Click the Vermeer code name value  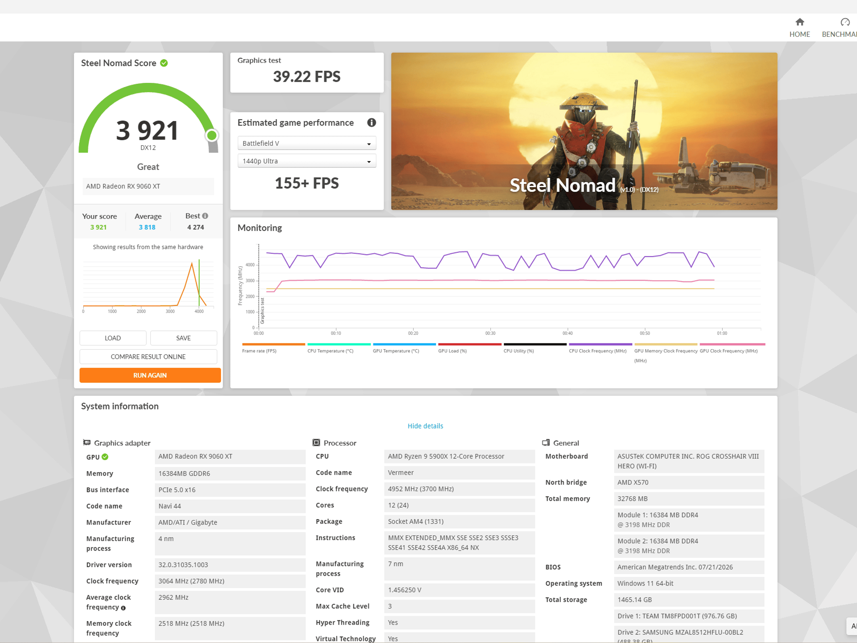[459, 473]
